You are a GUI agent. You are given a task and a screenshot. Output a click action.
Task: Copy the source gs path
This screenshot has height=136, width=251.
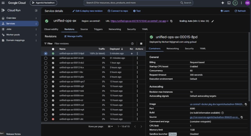tap(242, 117)
